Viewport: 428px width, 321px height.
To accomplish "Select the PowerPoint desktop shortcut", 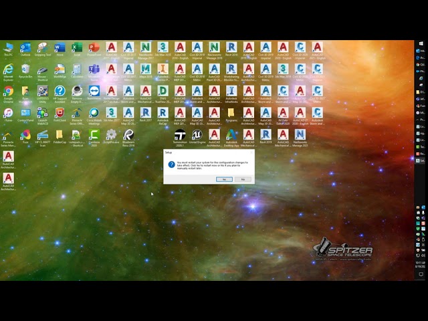I will pyautogui.click(x=94, y=49).
